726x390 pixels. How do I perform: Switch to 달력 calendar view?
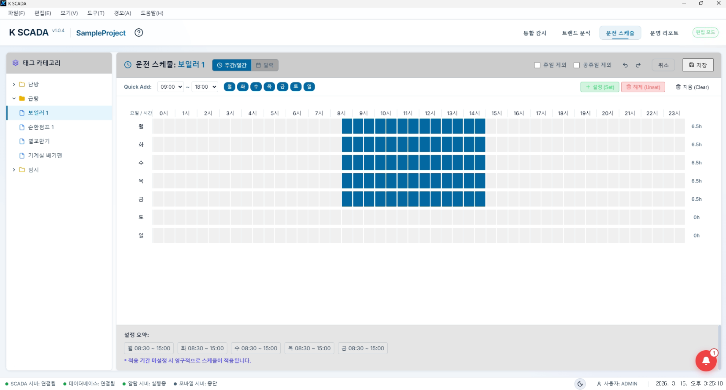pyautogui.click(x=265, y=65)
